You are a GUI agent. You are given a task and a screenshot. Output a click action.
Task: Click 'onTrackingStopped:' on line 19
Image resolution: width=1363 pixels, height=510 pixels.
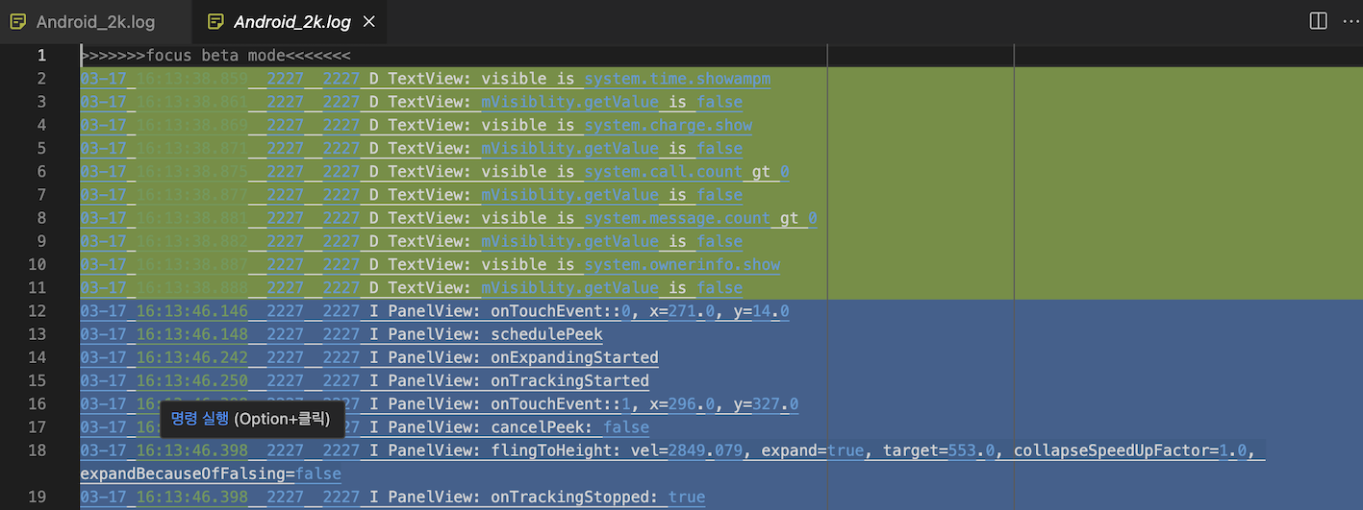(574, 497)
